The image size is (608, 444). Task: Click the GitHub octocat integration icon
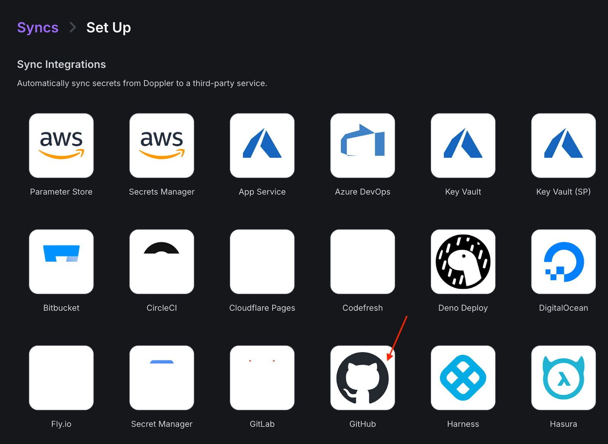(363, 378)
